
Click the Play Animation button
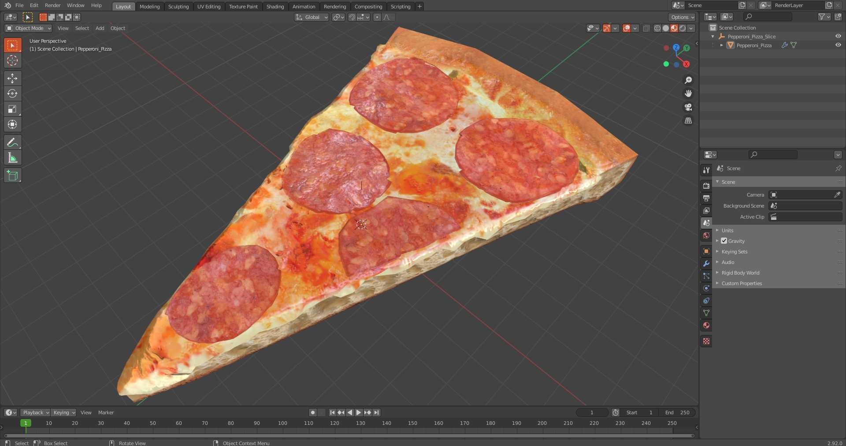tap(359, 413)
